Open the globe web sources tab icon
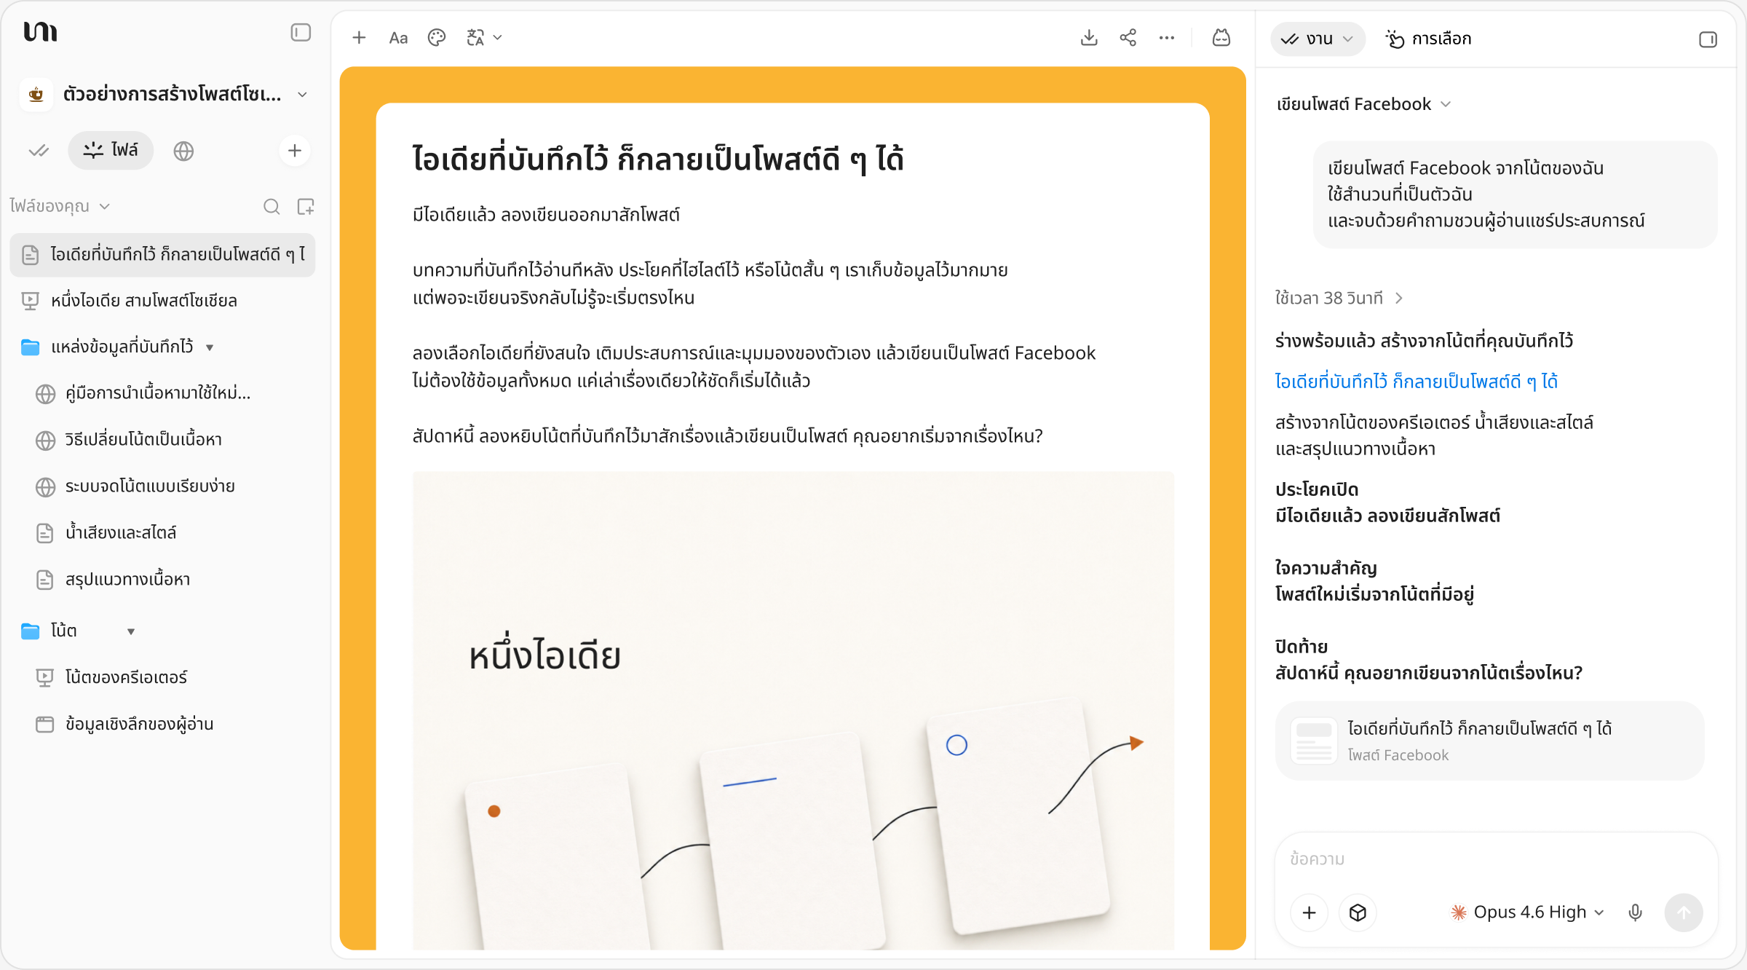Screen dimensions: 1747x970 183,151
